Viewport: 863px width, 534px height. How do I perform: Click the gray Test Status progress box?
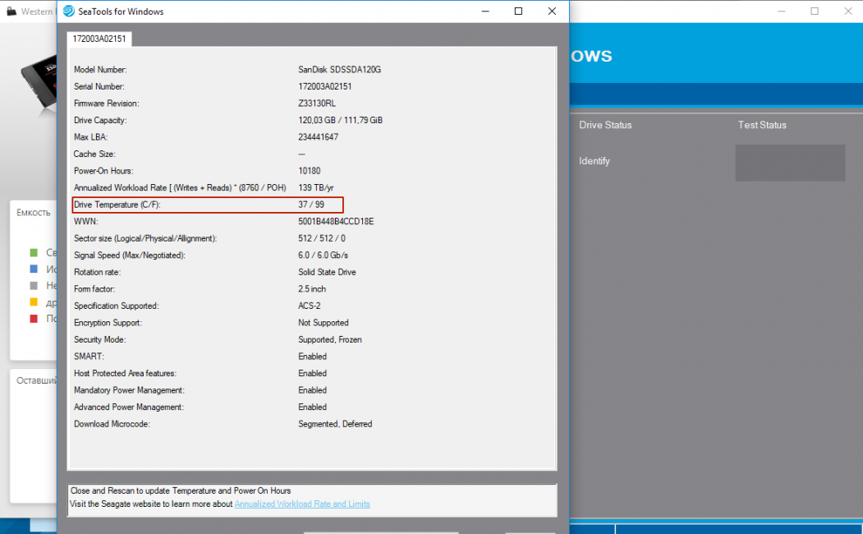(x=790, y=163)
